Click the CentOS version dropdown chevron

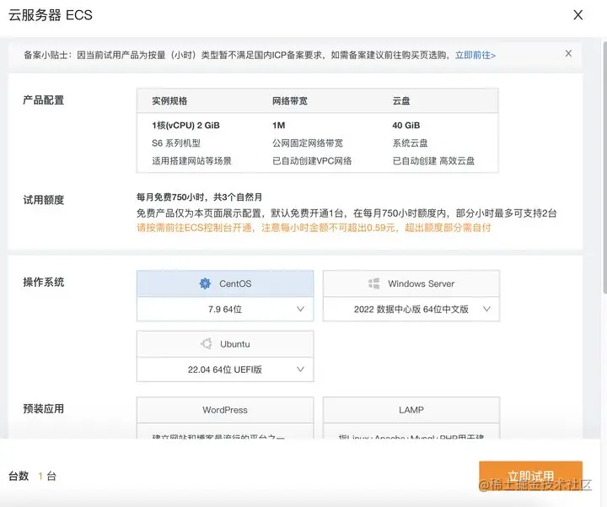click(300, 309)
